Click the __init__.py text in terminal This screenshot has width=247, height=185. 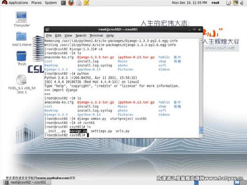coord(55,131)
